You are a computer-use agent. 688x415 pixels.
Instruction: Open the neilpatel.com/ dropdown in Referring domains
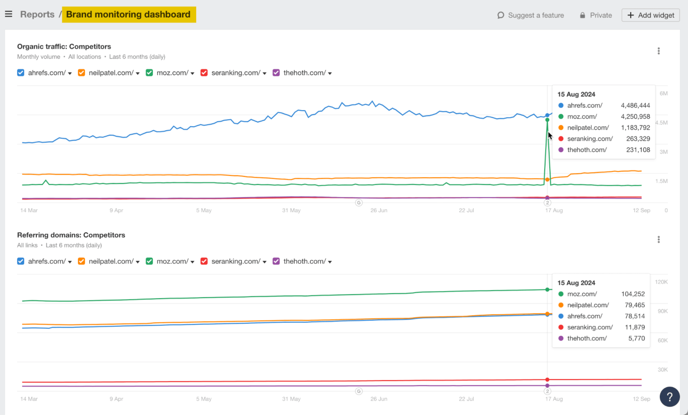click(x=138, y=261)
